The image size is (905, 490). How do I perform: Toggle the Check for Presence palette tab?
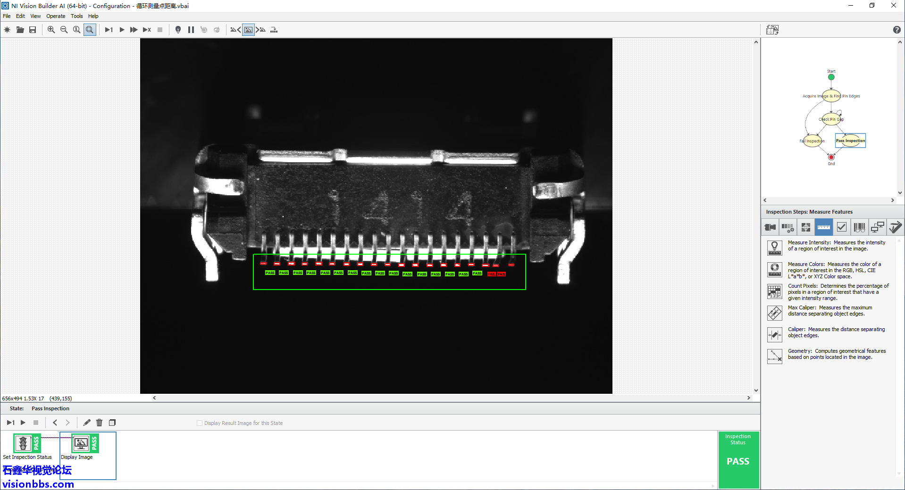841,227
